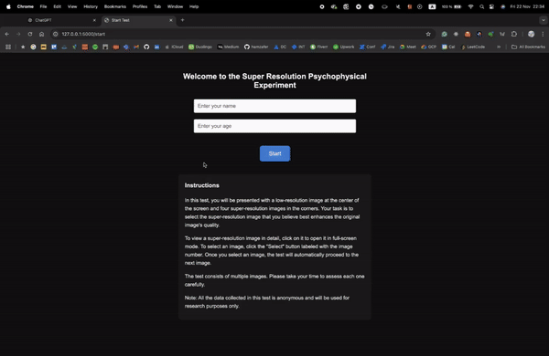The height and width of the screenshot is (356, 549).
Task: Open the Duolingo bookmark
Action: tap(200, 47)
